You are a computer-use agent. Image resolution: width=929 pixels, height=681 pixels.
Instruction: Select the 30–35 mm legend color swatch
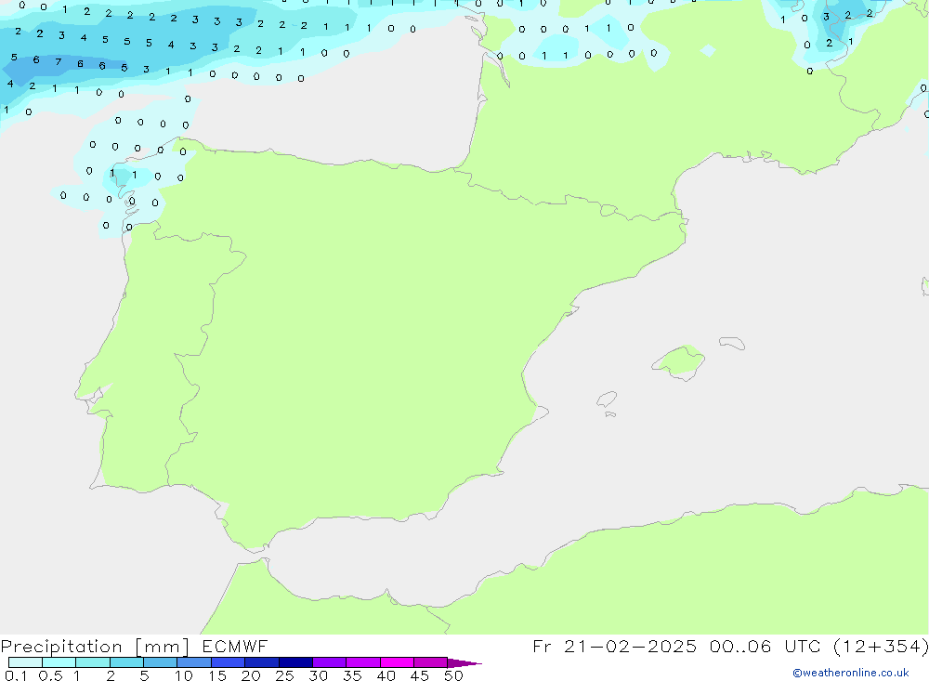point(330,662)
